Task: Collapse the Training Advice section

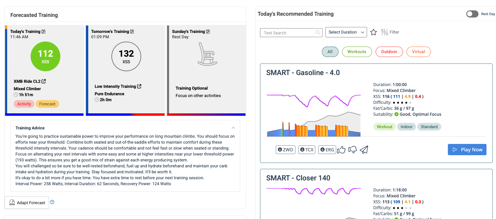Action: pos(233,128)
